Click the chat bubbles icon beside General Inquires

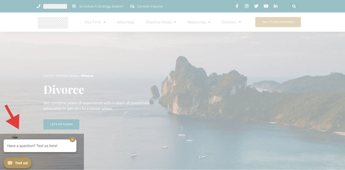(x=132, y=6)
